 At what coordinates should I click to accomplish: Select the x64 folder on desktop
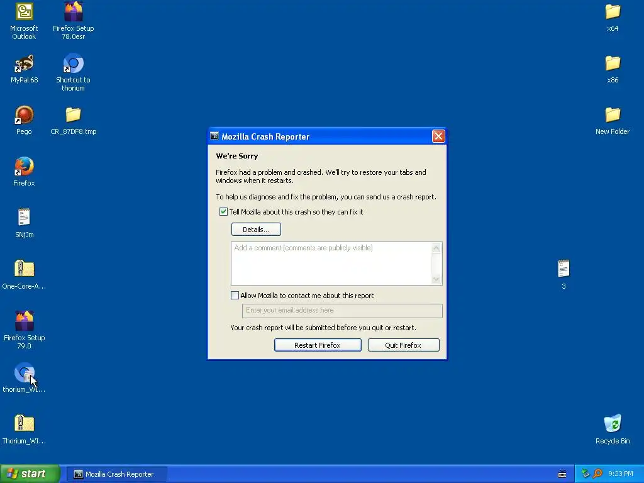click(613, 12)
